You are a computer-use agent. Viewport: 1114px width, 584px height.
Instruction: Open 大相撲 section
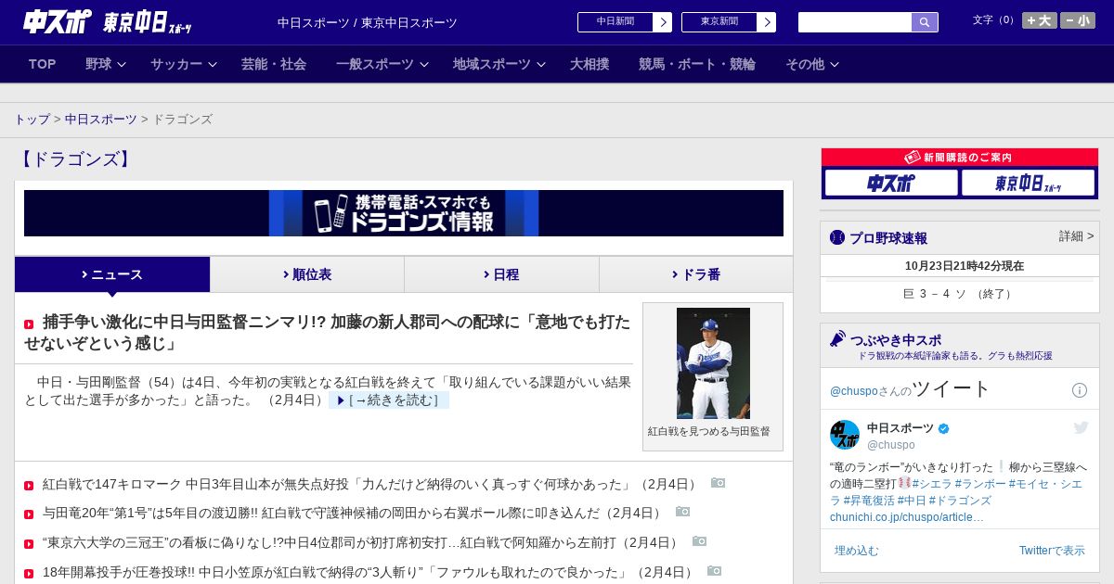click(589, 64)
